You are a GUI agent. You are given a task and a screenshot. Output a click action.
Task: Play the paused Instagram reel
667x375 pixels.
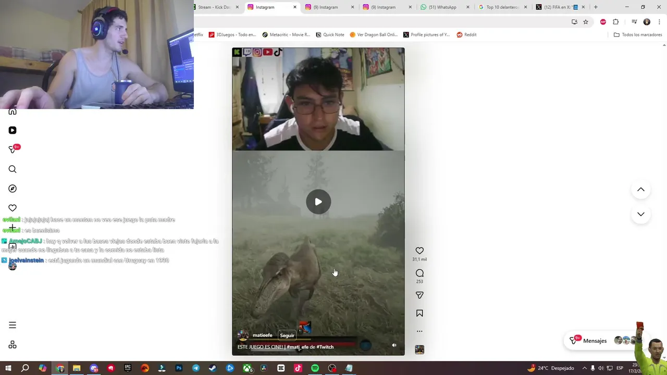click(318, 202)
